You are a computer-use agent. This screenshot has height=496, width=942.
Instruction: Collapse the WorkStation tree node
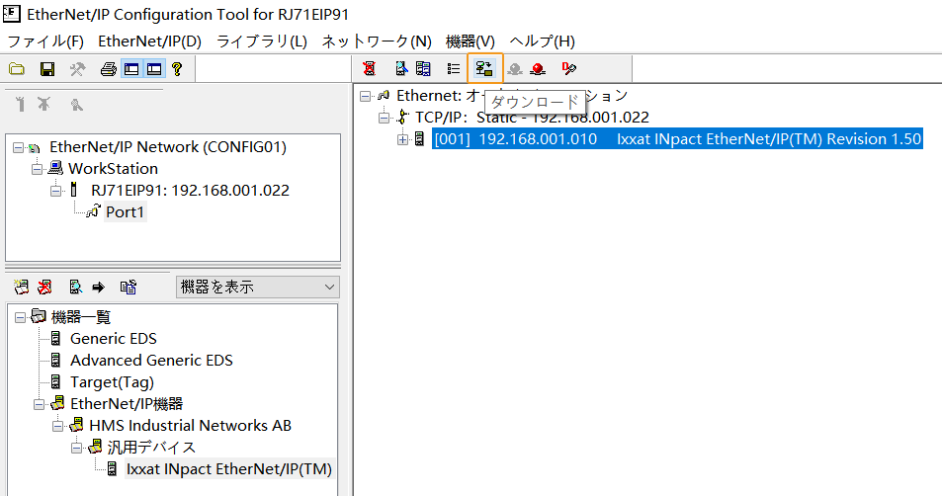point(37,169)
